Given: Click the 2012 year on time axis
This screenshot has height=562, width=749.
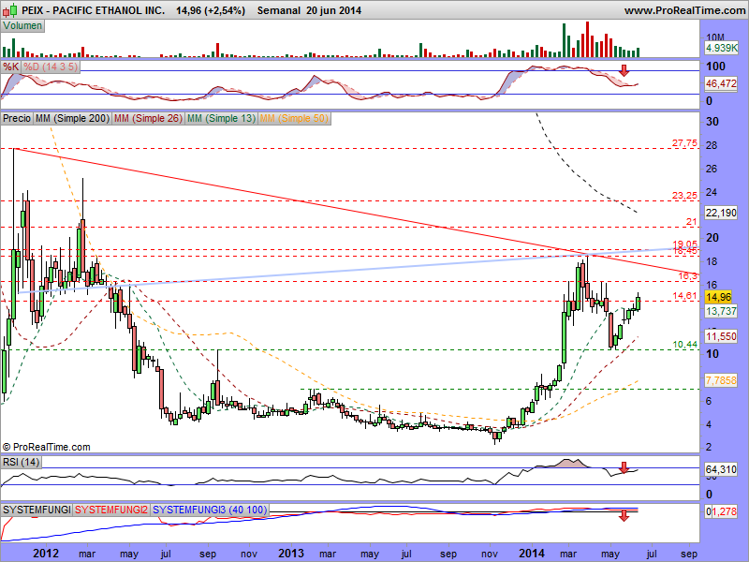Looking at the screenshot, I should (46, 554).
